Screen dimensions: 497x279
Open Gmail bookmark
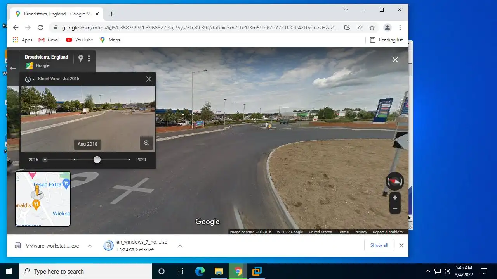[x=49, y=40]
